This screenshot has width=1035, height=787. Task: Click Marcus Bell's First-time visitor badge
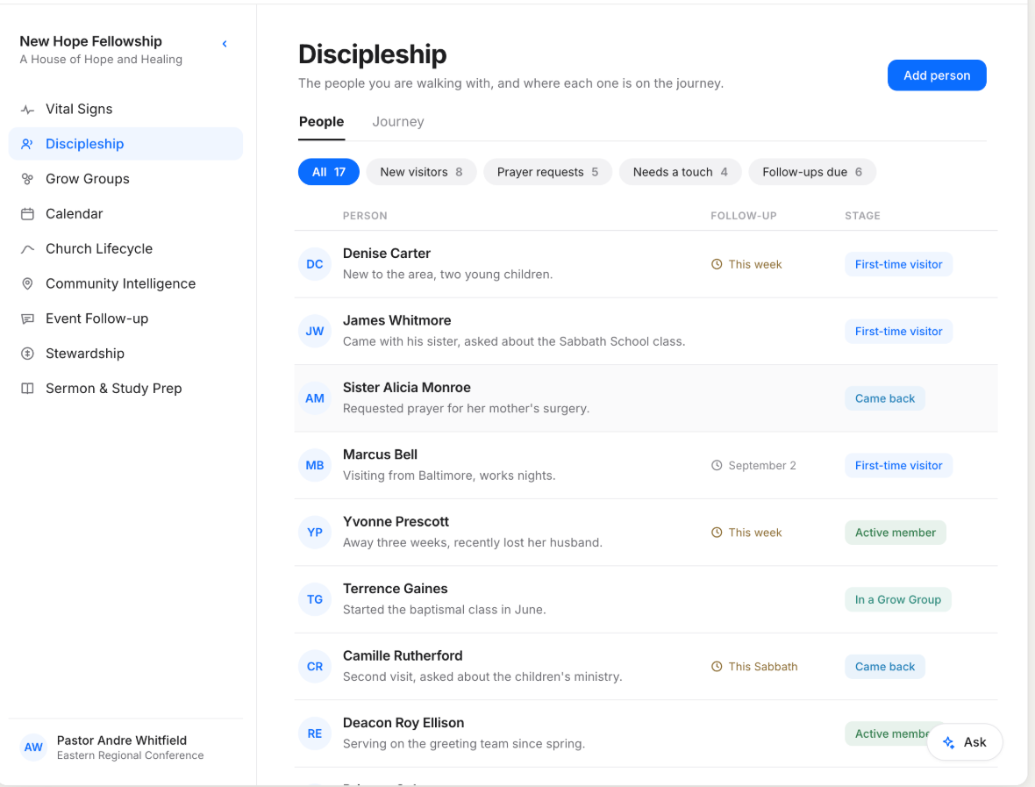point(898,466)
